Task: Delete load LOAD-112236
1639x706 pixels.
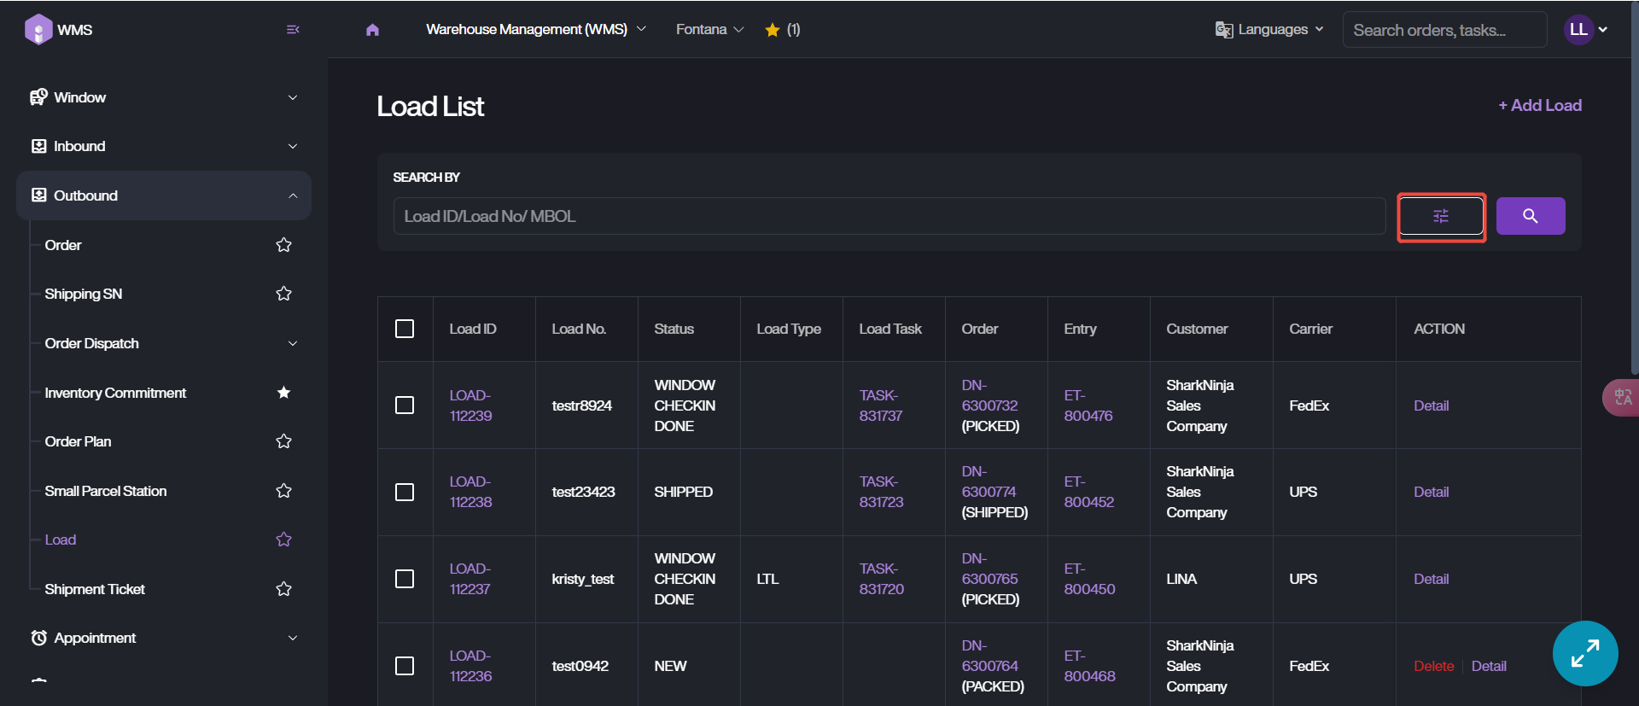Action: pyautogui.click(x=1433, y=667)
